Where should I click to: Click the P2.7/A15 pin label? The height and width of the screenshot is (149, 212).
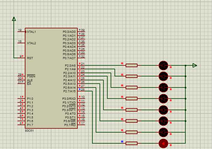click(x=69, y=91)
